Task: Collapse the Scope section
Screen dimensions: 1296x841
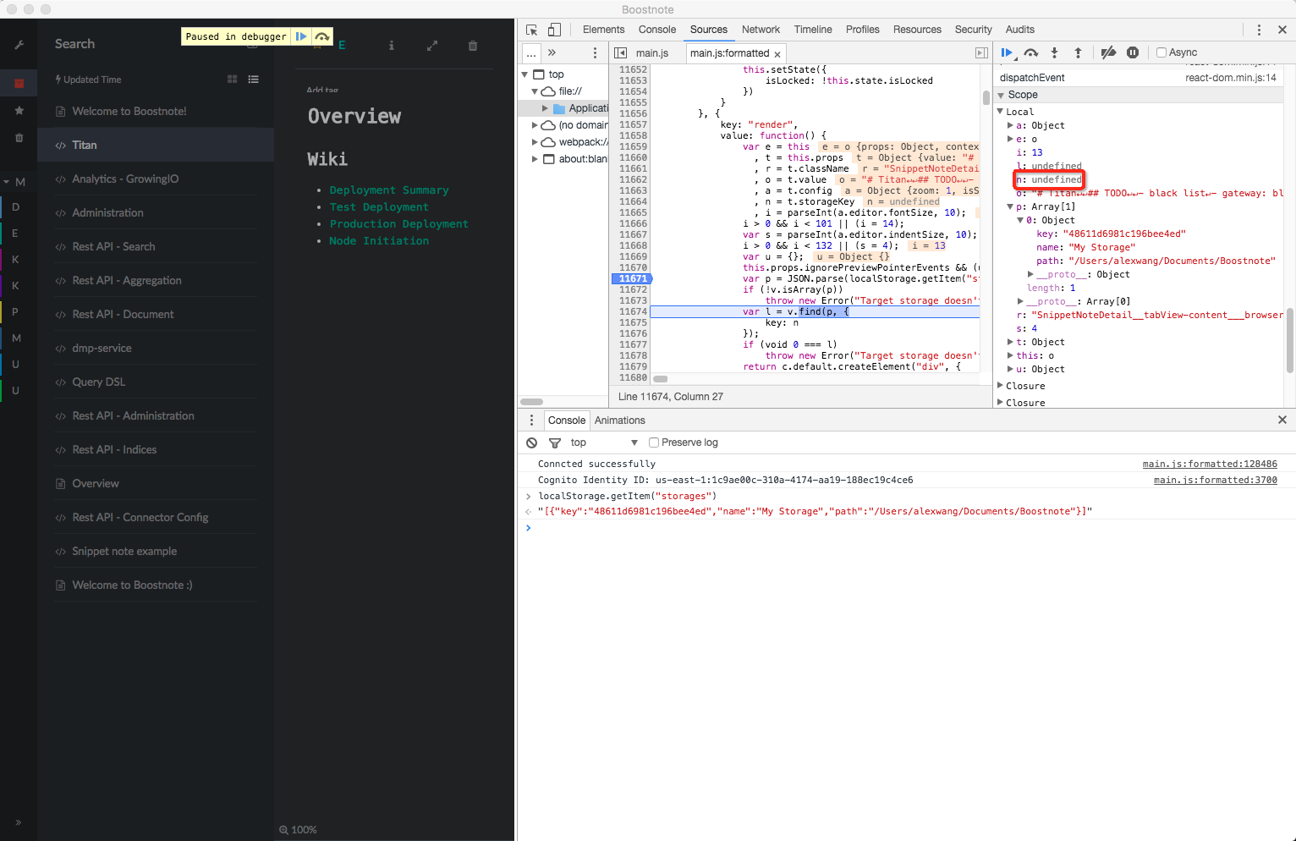Action: tap(1002, 95)
